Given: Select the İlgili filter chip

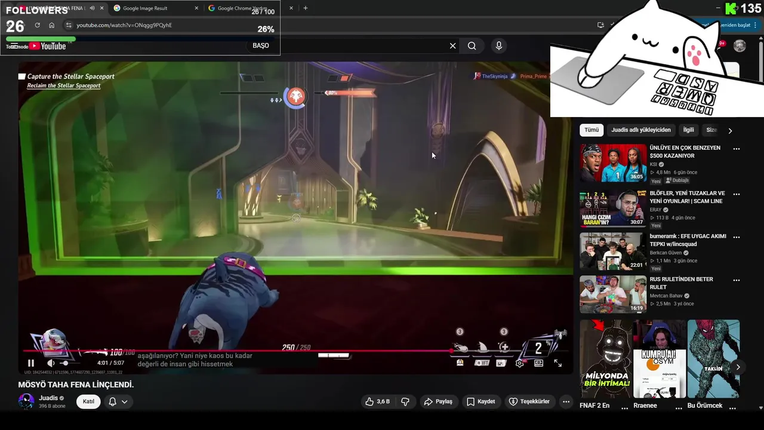Looking at the screenshot, I should [x=689, y=130].
